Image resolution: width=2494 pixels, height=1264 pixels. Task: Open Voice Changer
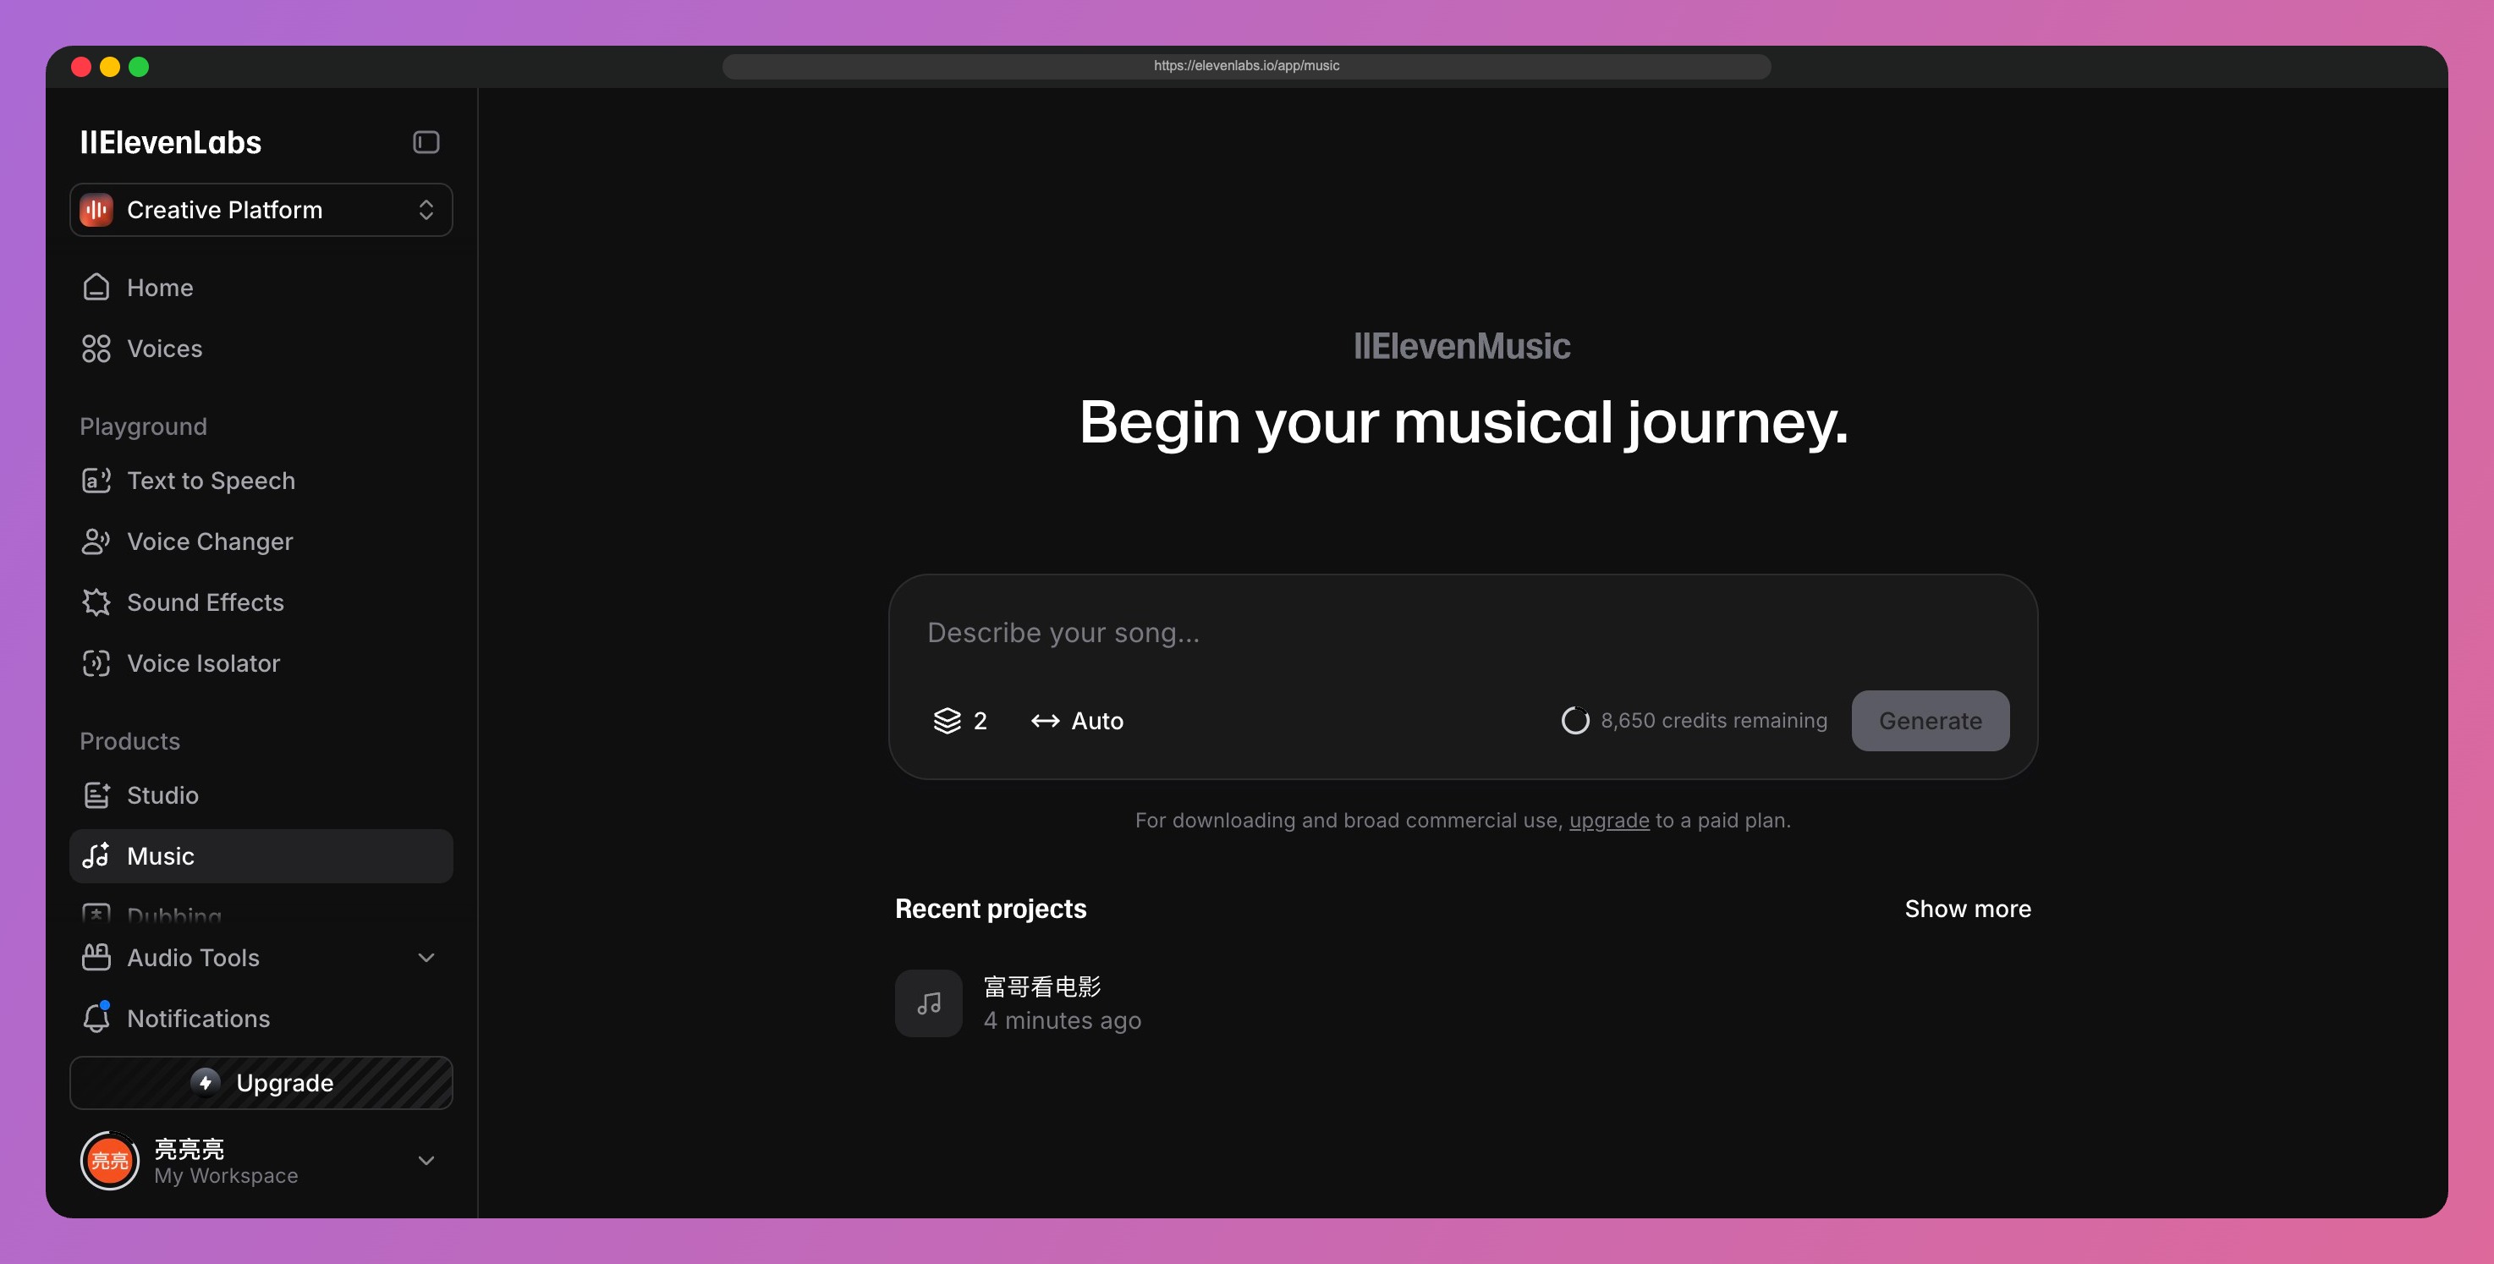pyautogui.click(x=261, y=541)
